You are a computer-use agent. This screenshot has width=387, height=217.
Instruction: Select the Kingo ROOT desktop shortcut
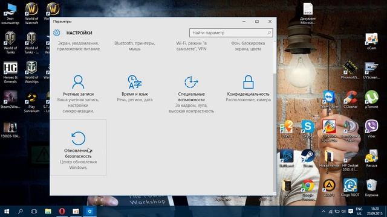(350, 187)
